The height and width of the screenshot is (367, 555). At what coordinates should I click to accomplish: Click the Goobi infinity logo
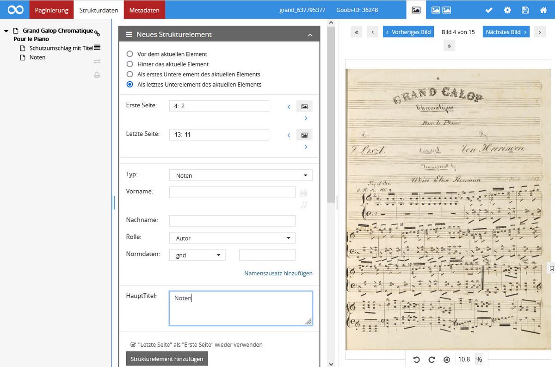(x=15, y=10)
